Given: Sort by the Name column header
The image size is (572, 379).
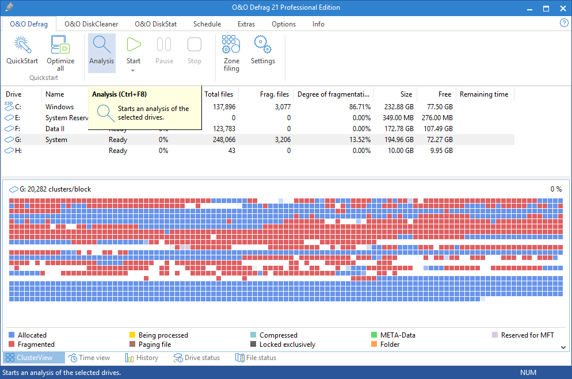Looking at the screenshot, I should pyautogui.click(x=55, y=94).
